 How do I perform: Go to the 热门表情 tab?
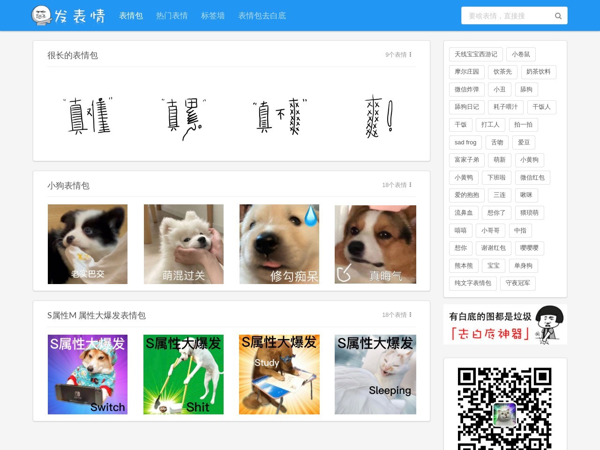click(172, 16)
